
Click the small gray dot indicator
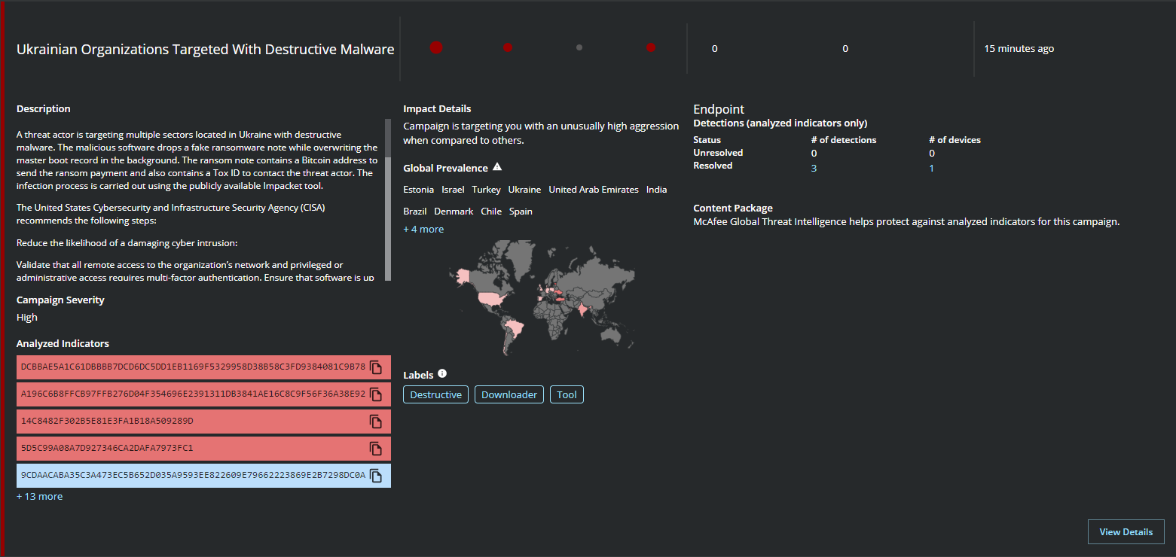click(579, 47)
